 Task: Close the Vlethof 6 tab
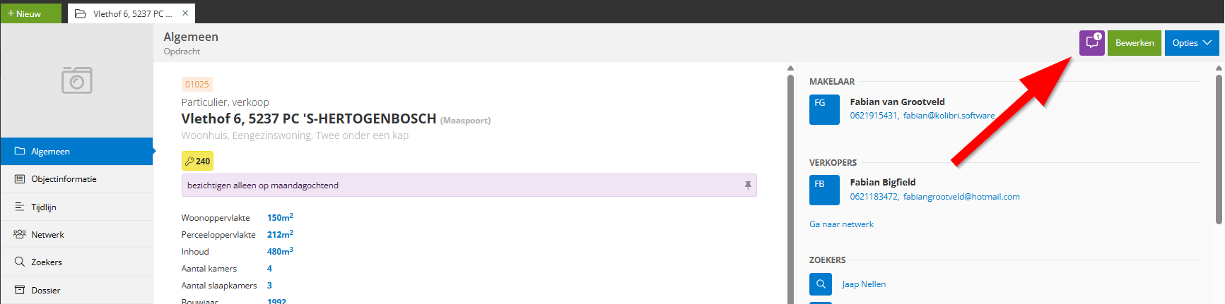pos(185,13)
